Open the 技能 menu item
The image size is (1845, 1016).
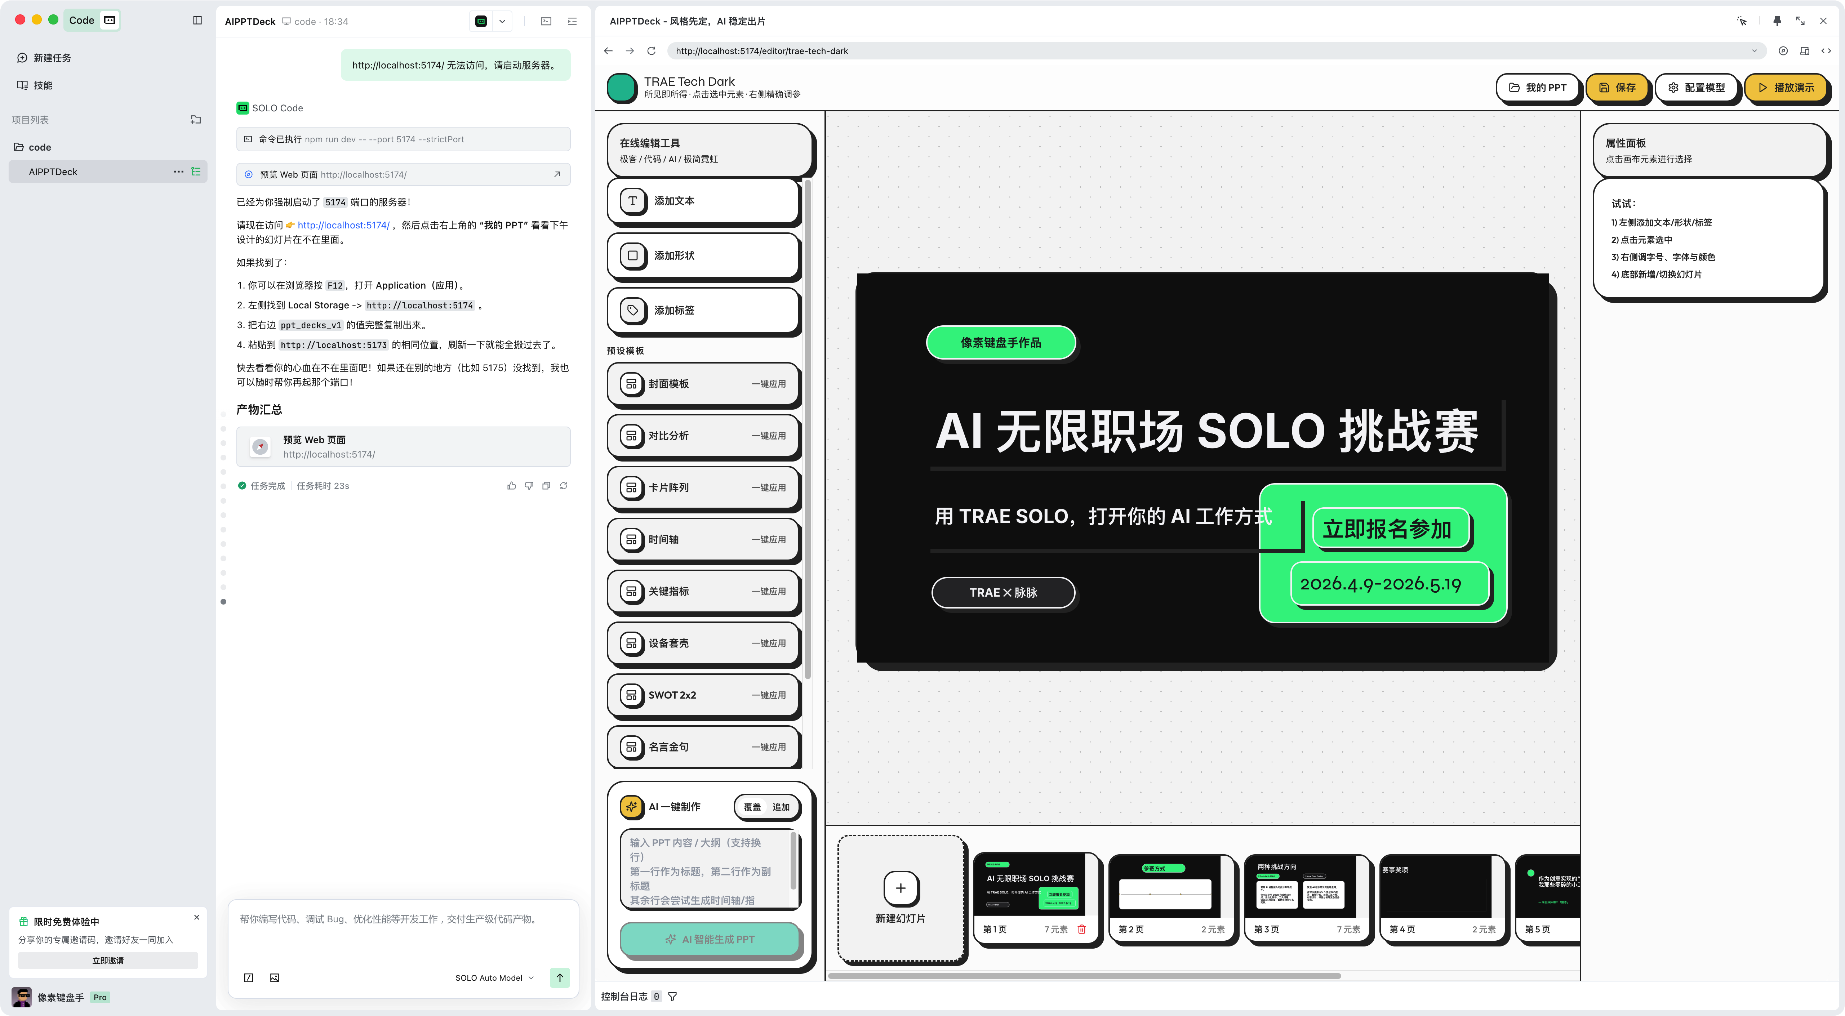pyautogui.click(x=43, y=85)
